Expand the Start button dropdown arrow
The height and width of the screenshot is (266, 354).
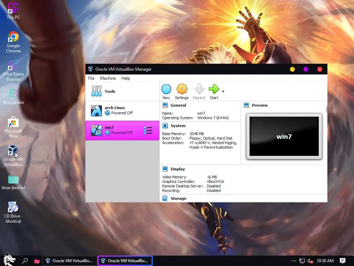click(x=223, y=91)
